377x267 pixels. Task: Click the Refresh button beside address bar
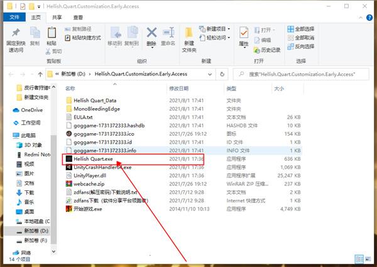pos(222,74)
